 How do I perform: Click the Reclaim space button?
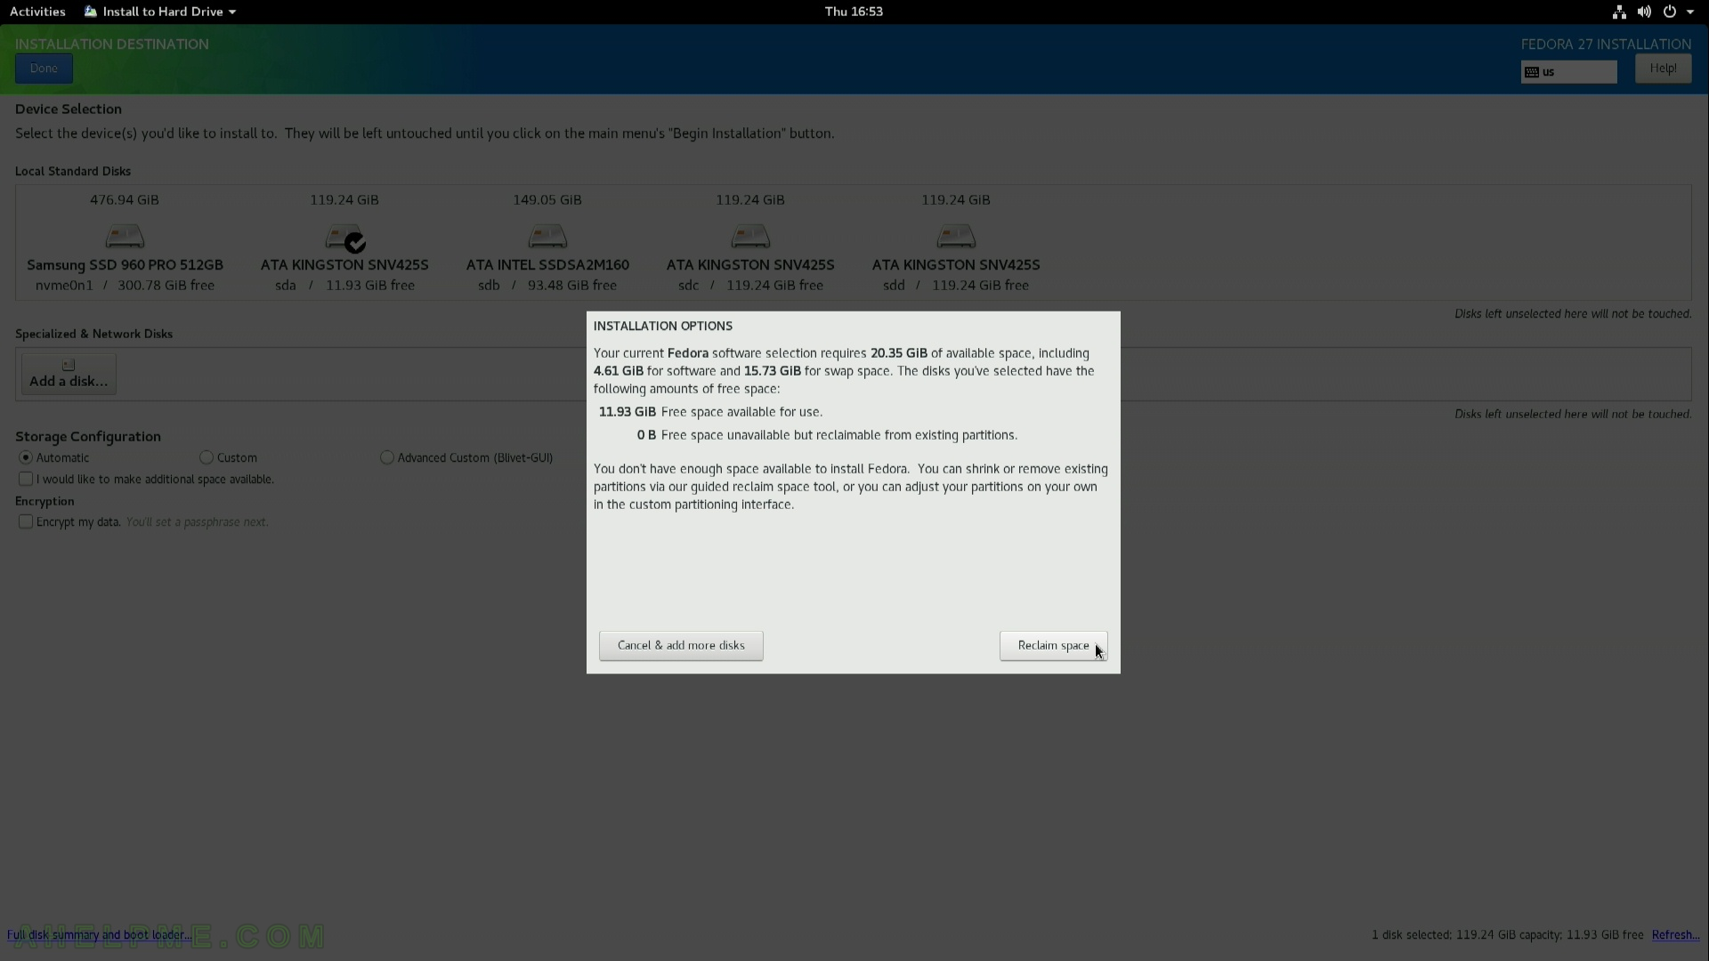(1053, 644)
